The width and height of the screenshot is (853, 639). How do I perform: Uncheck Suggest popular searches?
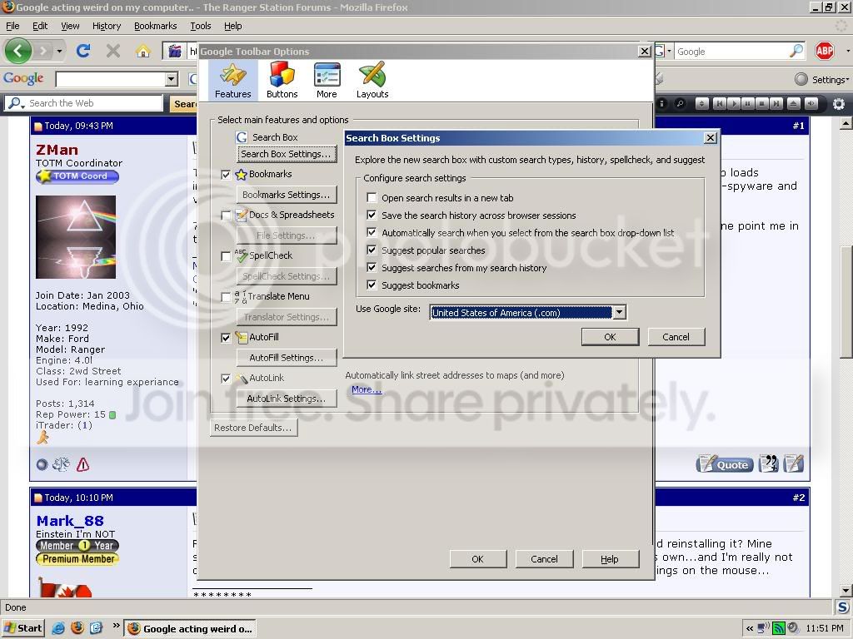tap(372, 250)
